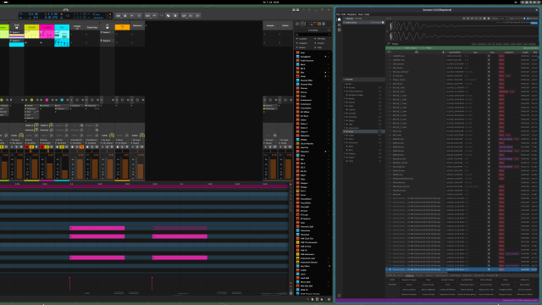542x305 pixels.
Task: Click the 4/4 time signature field
Action: click(x=35, y=17)
